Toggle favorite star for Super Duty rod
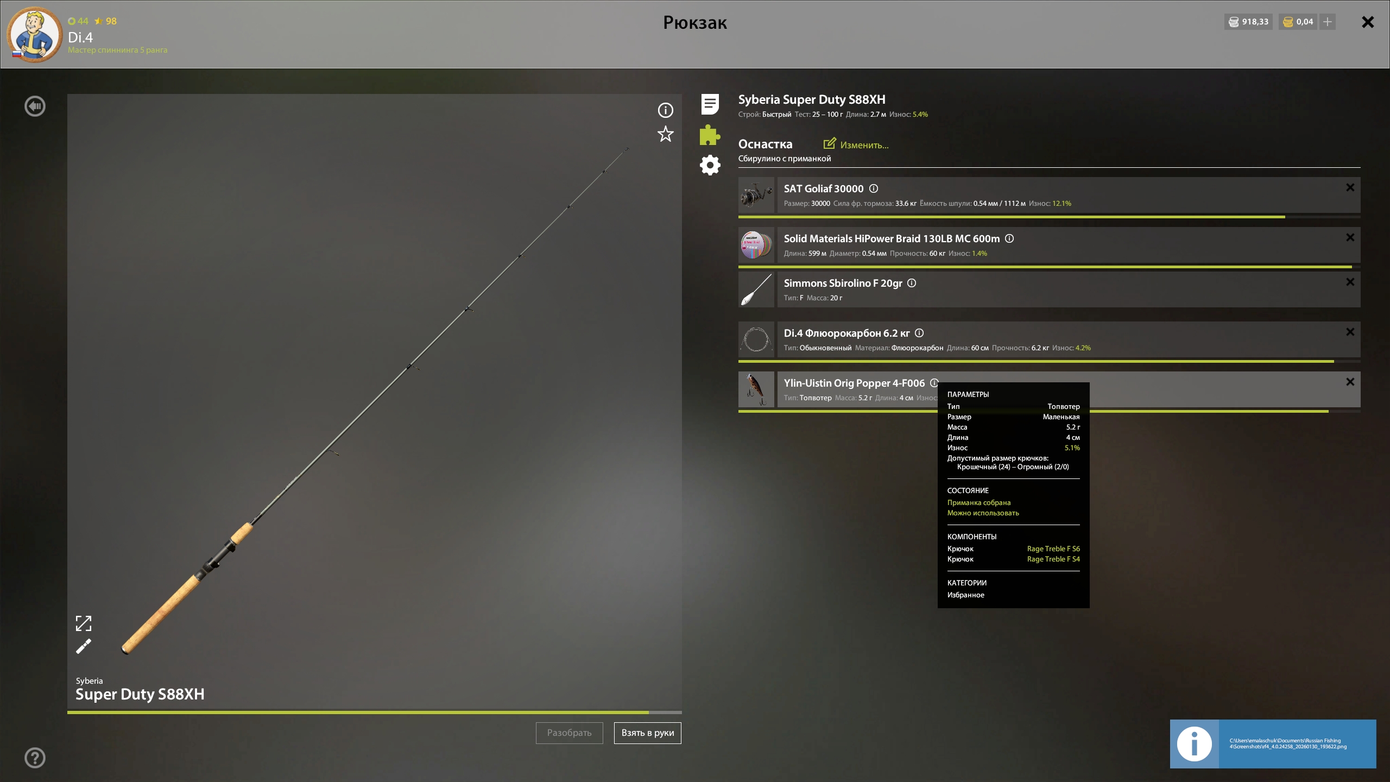This screenshot has width=1390, height=782. pyautogui.click(x=665, y=134)
